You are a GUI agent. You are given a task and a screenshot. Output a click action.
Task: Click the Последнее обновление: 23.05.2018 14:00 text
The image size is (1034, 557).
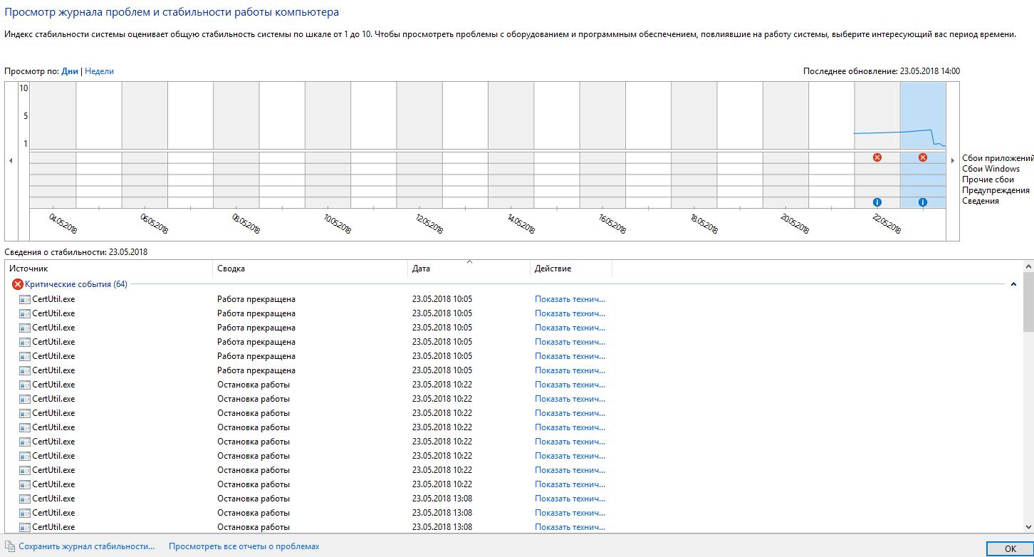[x=882, y=71]
